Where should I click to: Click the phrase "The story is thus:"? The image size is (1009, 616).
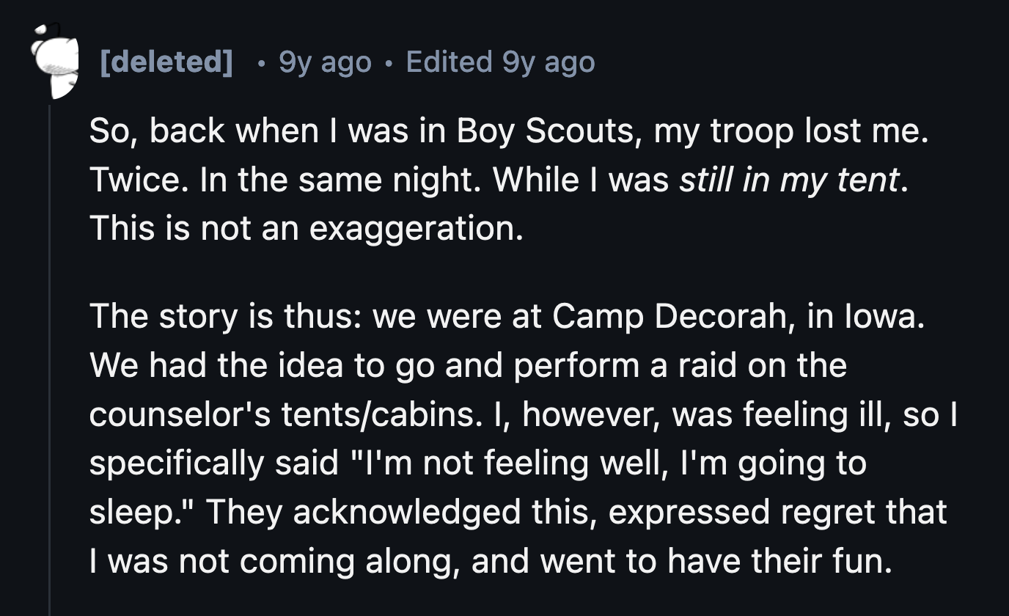227,317
